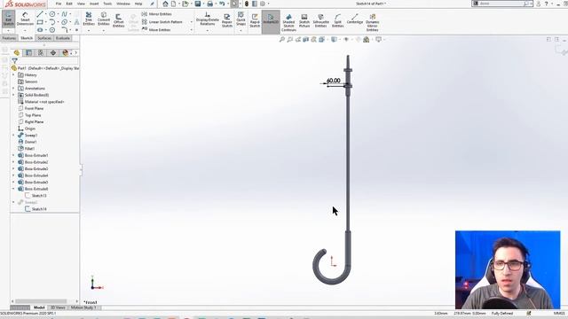Open the FeatureManager Design Tree tab
568x319 pixels.
pyautogui.click(x=17, y=53)
